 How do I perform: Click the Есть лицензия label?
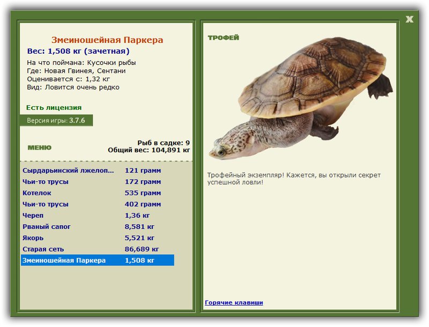54,107
